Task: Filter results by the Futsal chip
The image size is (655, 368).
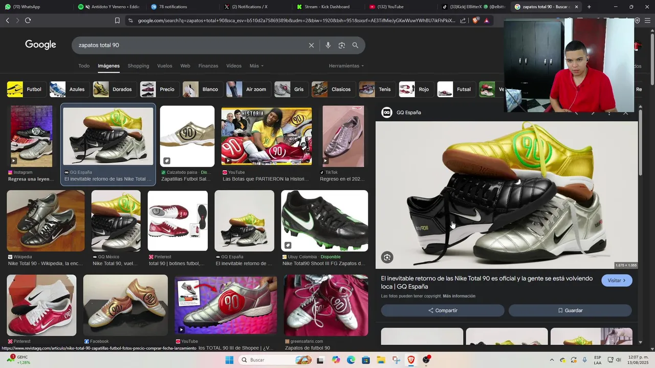Action: pyautogui.click(x=455, y=89)
